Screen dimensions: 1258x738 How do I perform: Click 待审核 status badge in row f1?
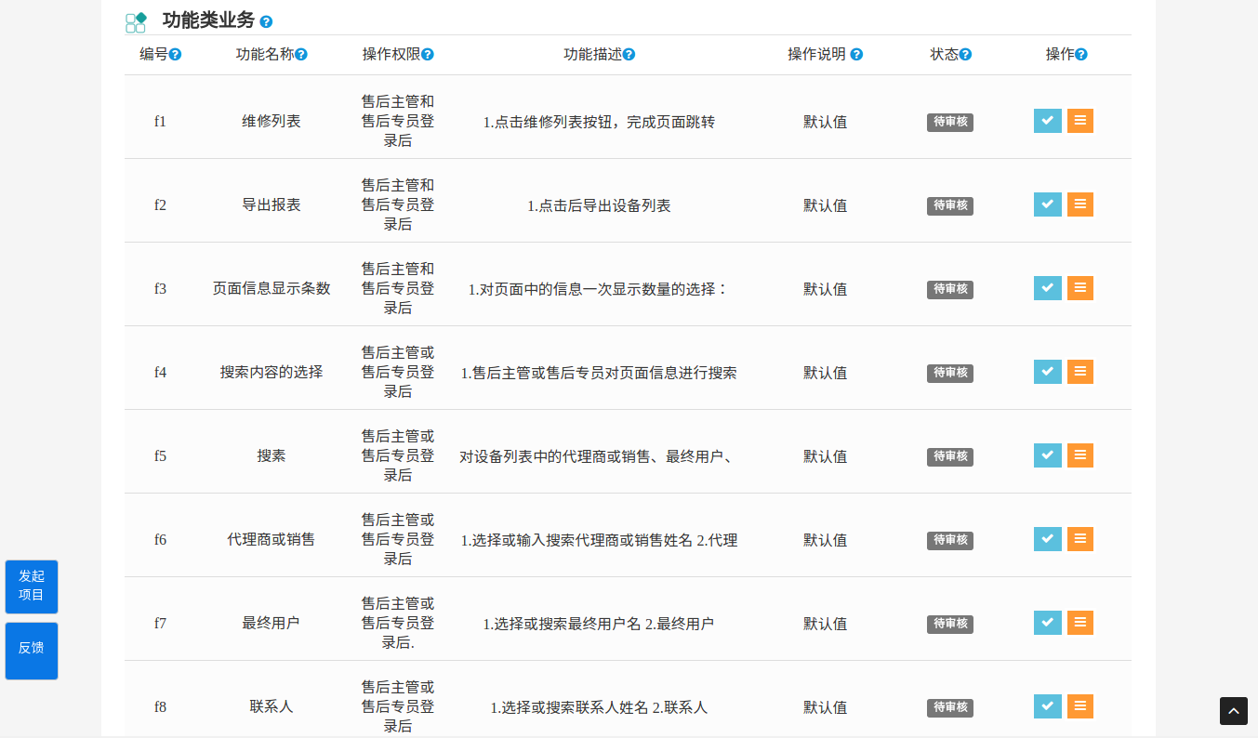950,122
